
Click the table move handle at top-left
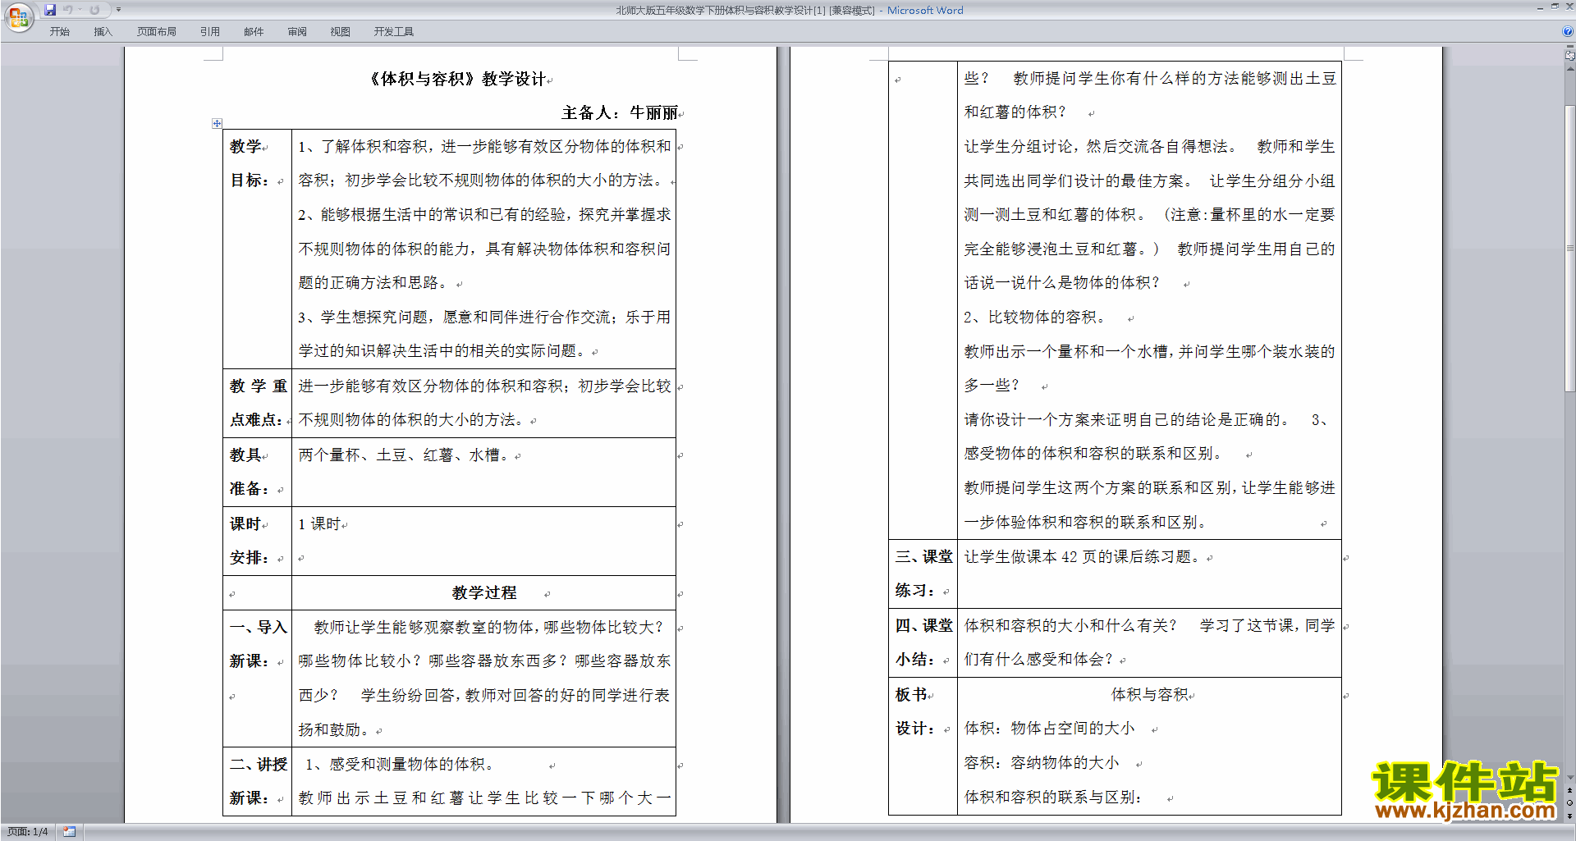click(x=217, y=123)
